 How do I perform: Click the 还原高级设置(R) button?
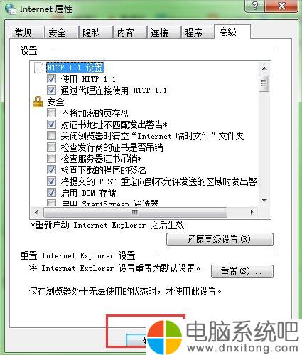tap(220, 239)
